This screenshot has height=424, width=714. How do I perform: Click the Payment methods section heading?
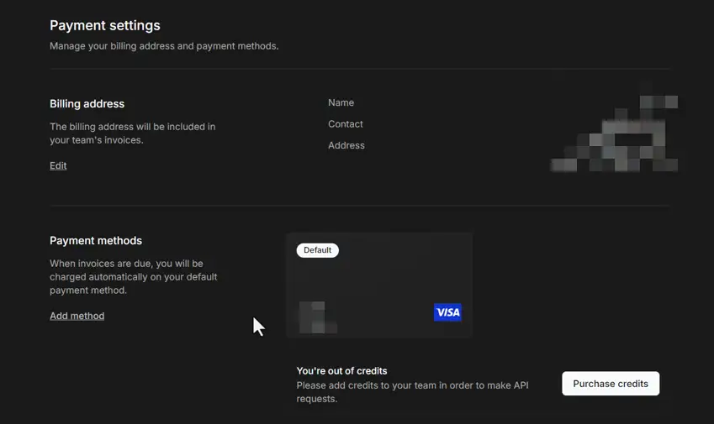tap(96, 241)
